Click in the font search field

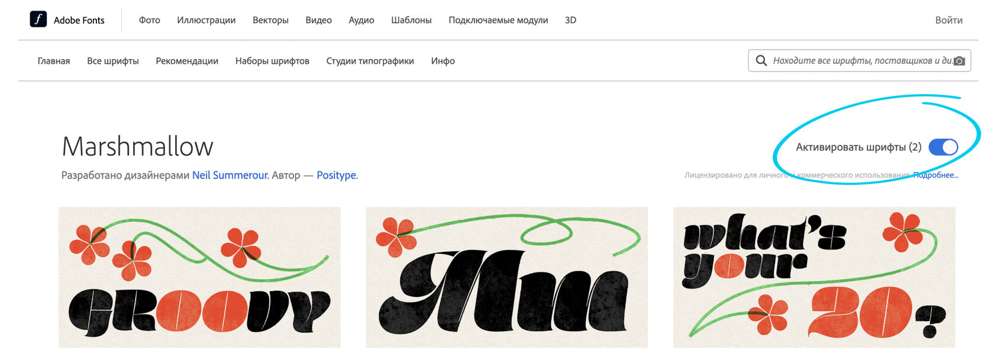[858, 61]
